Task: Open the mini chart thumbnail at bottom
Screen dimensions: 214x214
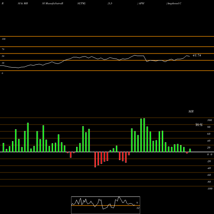Action: coord(106,205)
